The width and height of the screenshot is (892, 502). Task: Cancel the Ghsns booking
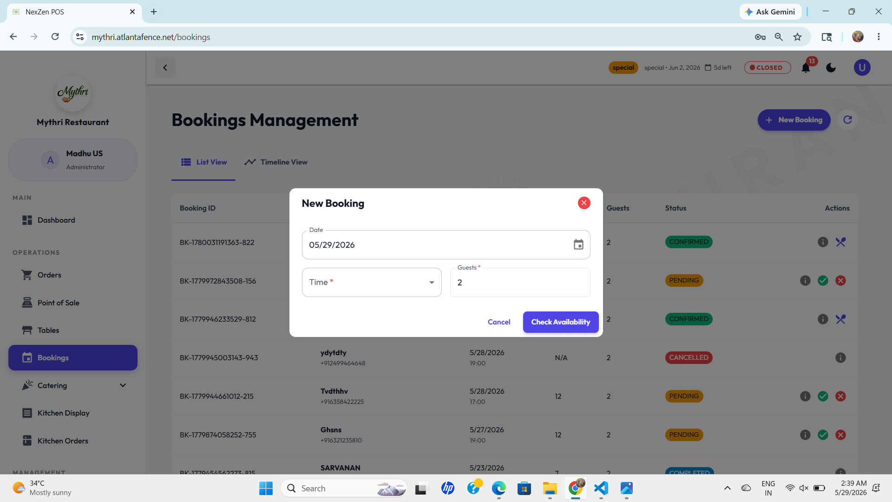(x=840, y=435)
